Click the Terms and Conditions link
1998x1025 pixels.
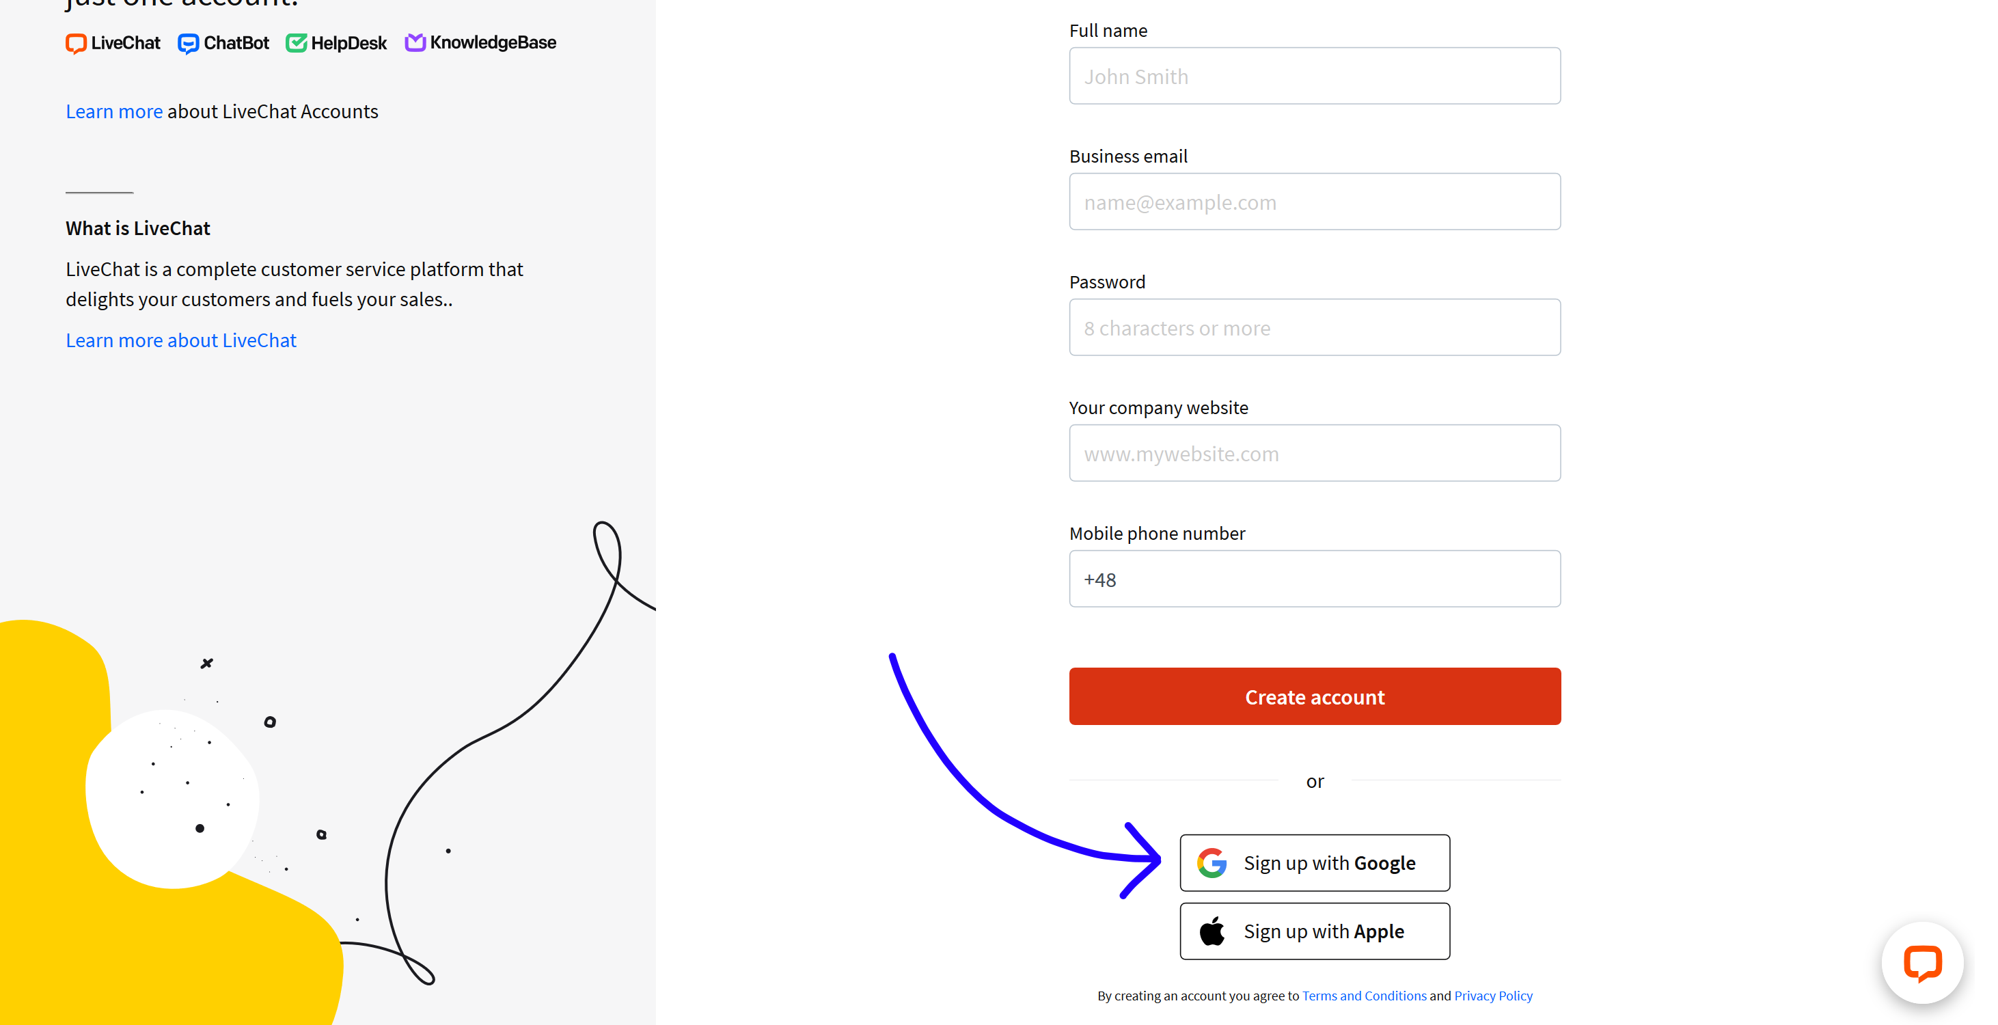(x=1363, y=995)
